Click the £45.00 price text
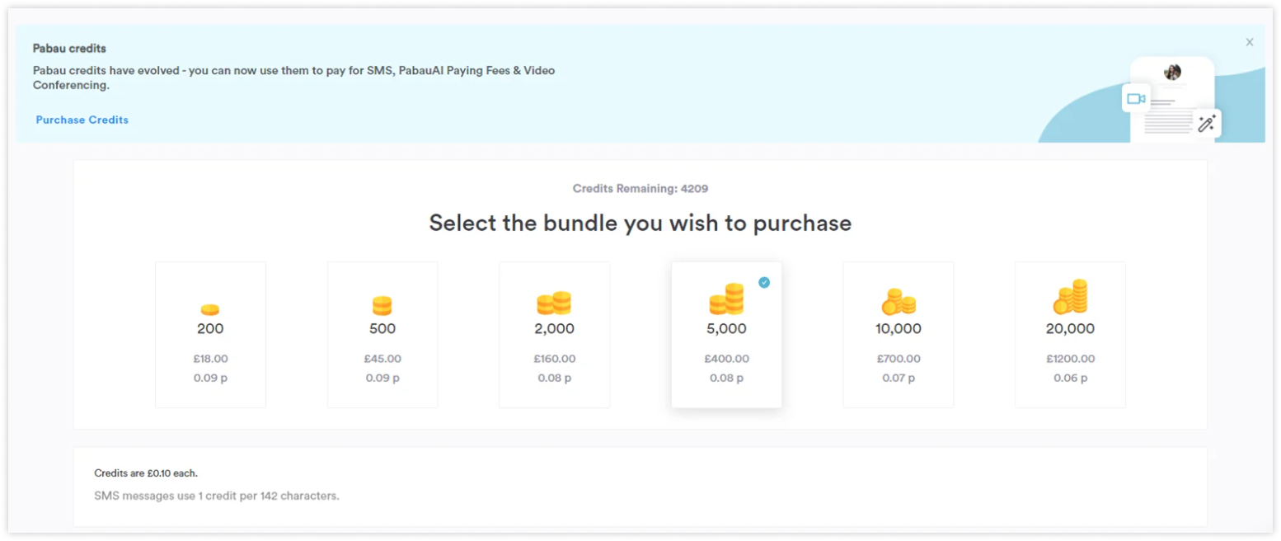This screenshot has width=1281, height=541. pyautogui.click(x=382, y=359)
